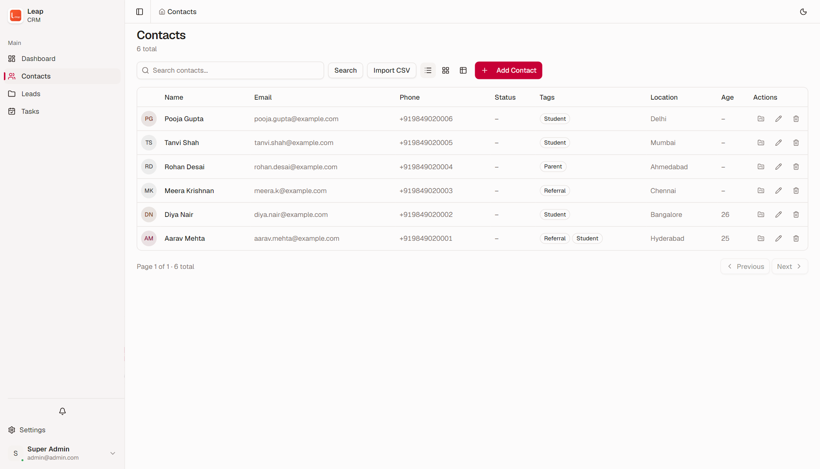This screenshot has width=820, height=469.
Task: Edit Tanvi Shah with pencil icon
Action: 778,143
